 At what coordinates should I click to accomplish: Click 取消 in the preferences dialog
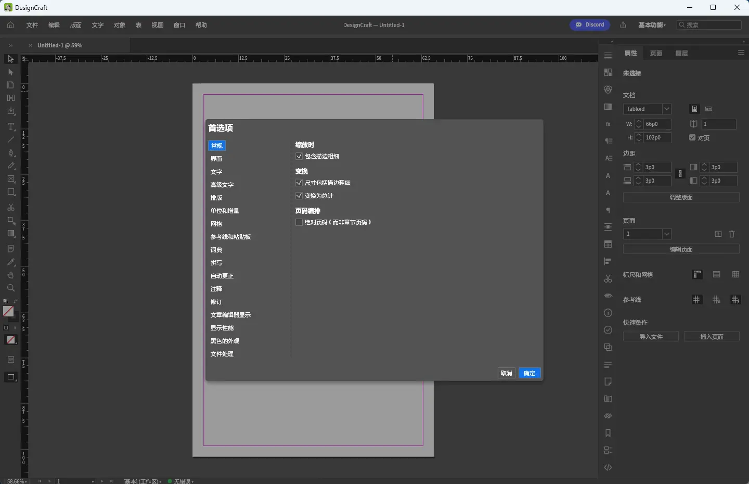pyautogui.click(x=506, y=373)
